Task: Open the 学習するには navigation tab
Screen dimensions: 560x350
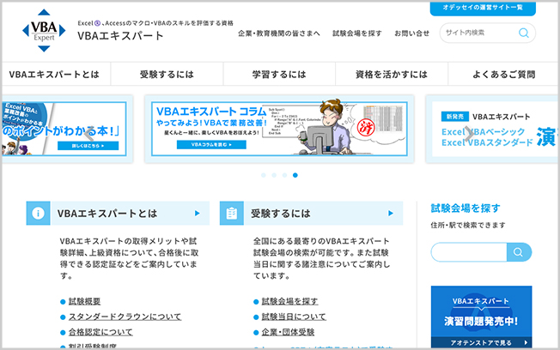Action: coord(279,75)
